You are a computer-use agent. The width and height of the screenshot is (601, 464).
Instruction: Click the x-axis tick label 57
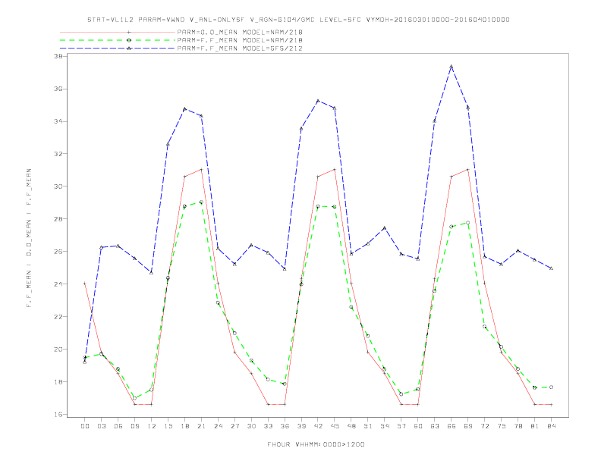(x=401, y=426)
